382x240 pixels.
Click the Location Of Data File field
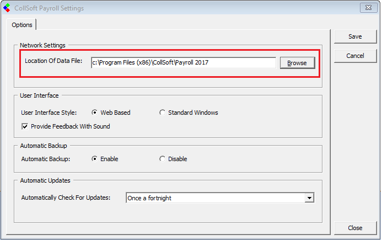[x=183, y=63]
